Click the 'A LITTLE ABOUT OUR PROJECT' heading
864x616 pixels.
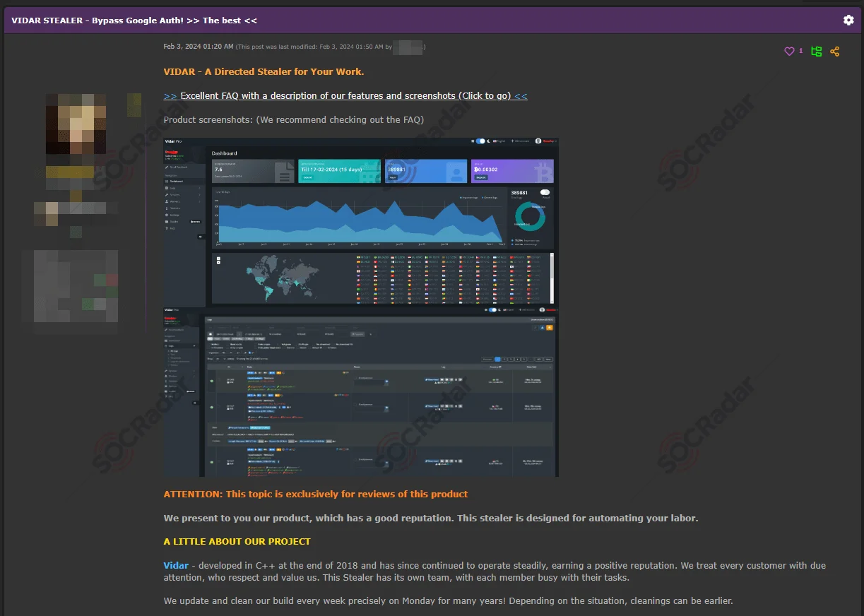tap(237, 542)
